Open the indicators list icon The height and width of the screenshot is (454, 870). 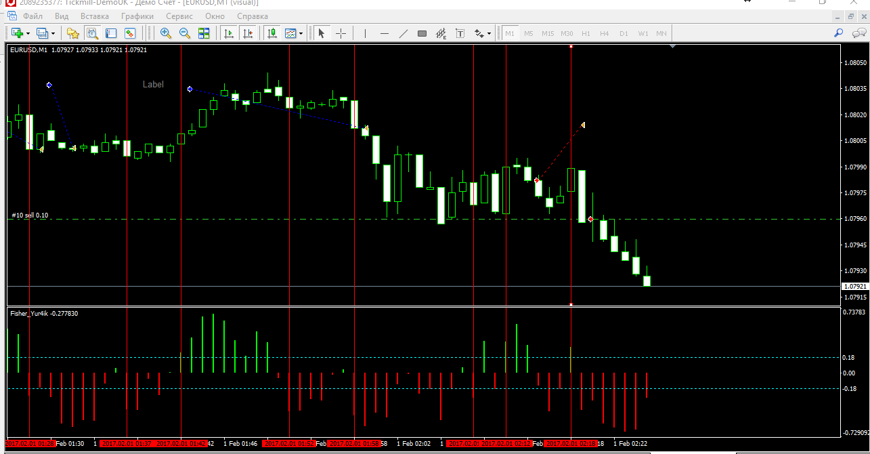(x=291, y=33)
